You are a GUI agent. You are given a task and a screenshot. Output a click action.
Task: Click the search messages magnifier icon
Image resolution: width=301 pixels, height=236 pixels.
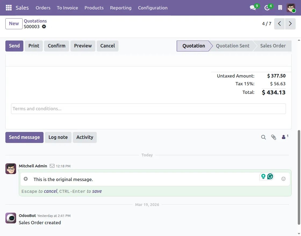click(x=263, y=137)
